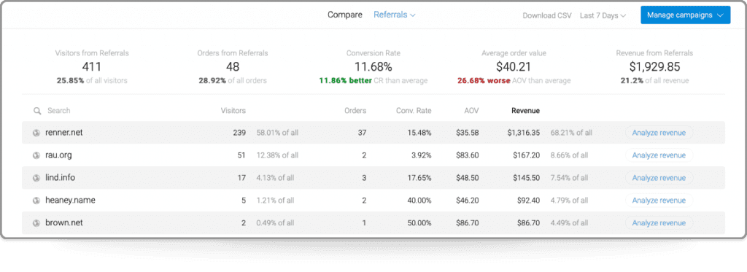
Task: Click the Orders from Referrals total 48
Action: [233, 66]
